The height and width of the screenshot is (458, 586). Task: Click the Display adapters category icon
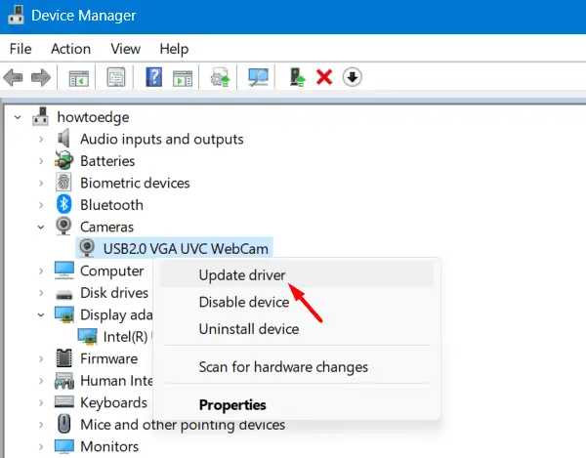click(63, 314)
